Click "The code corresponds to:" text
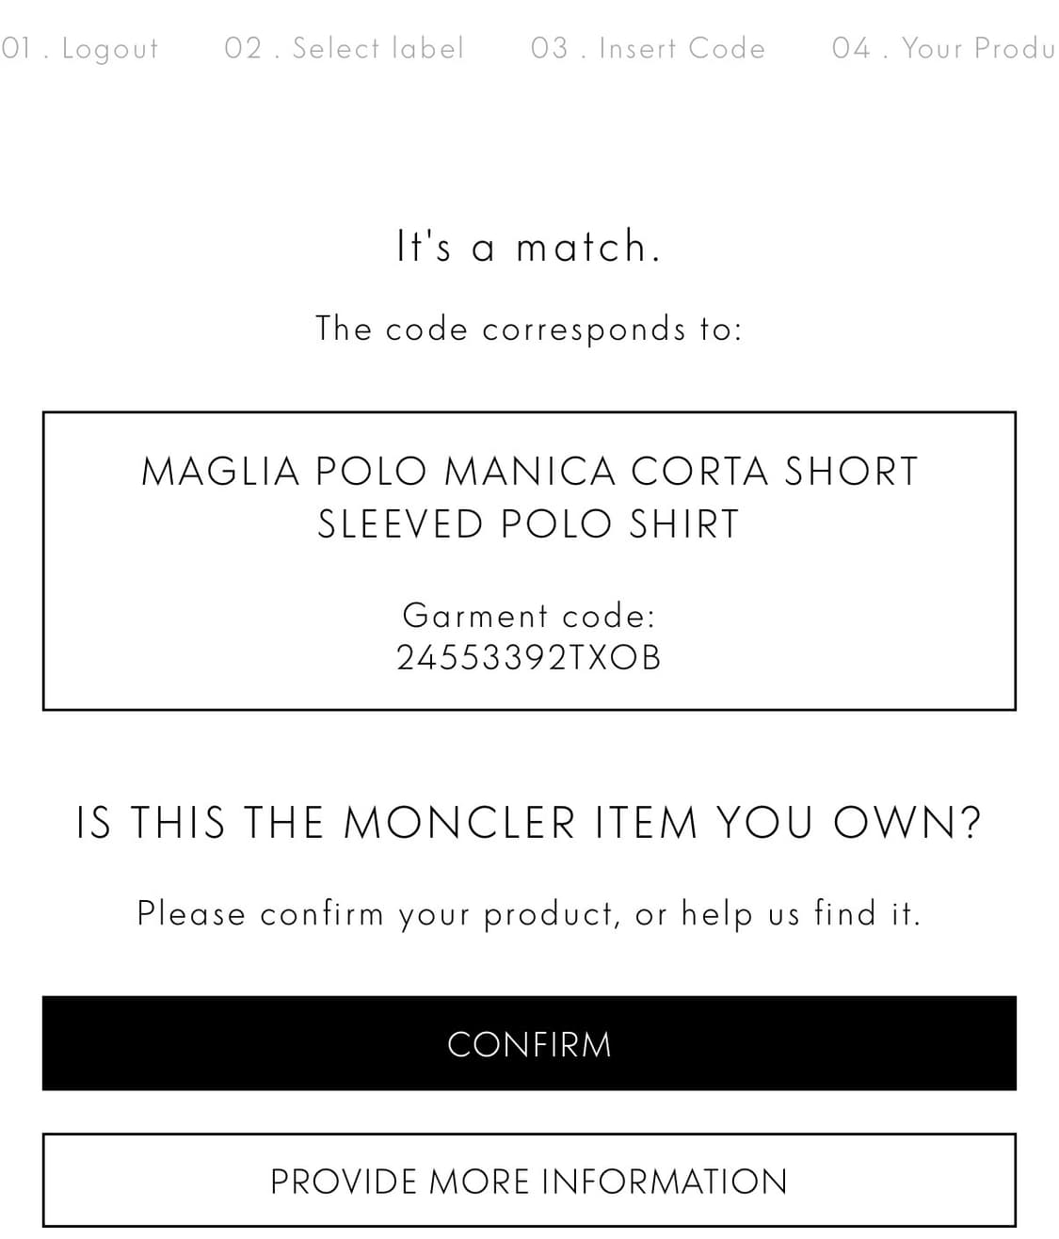 point(529,329)
